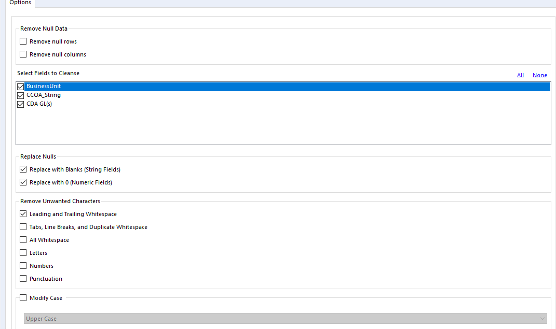Enable the All Whitespace option
556x329 pixels.
pos(23,239)
